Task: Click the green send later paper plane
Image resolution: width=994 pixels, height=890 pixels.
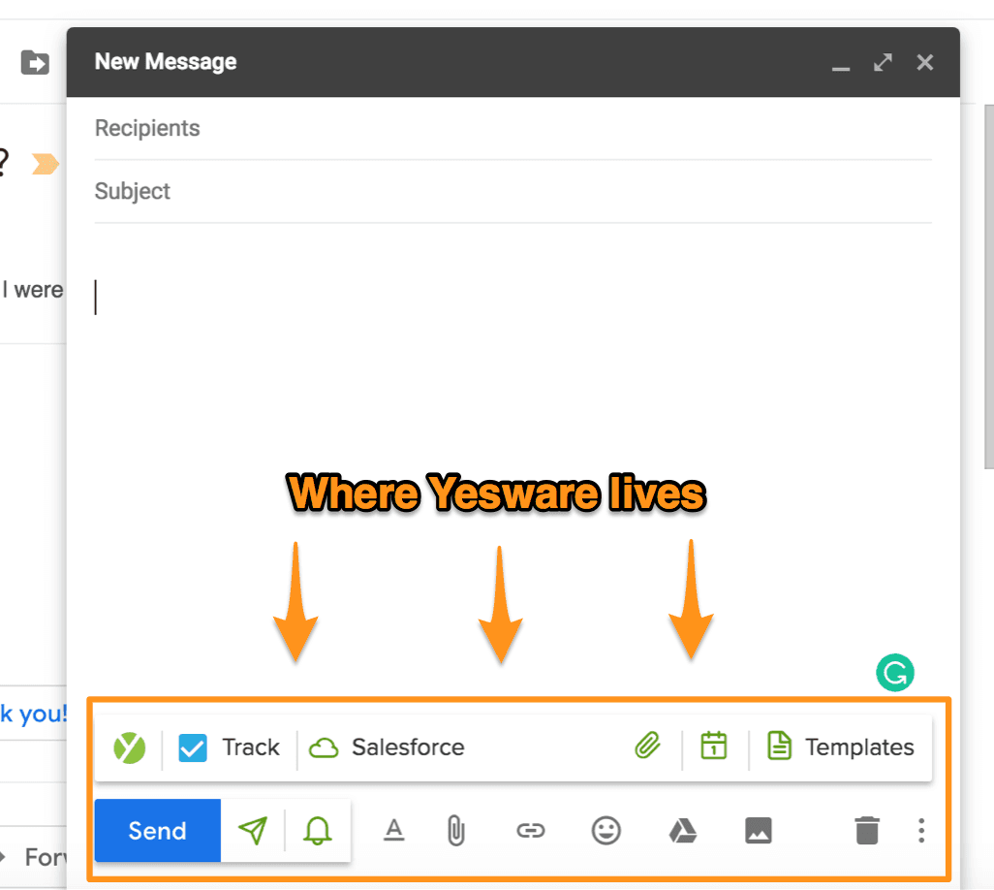Action: pos(253,831)
